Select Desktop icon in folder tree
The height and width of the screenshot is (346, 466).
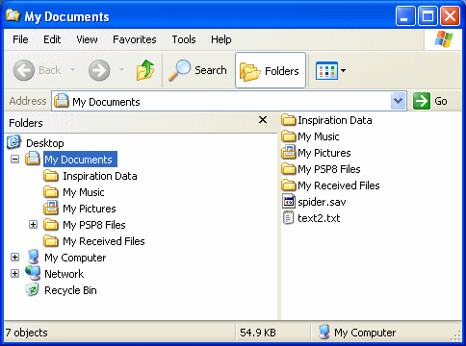(x=13, y=142)
